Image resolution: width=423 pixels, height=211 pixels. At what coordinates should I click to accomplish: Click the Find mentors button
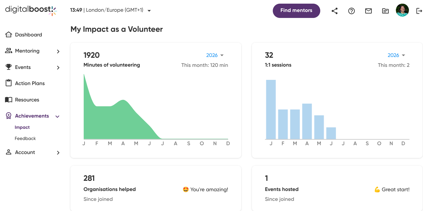tap(296, 11)
